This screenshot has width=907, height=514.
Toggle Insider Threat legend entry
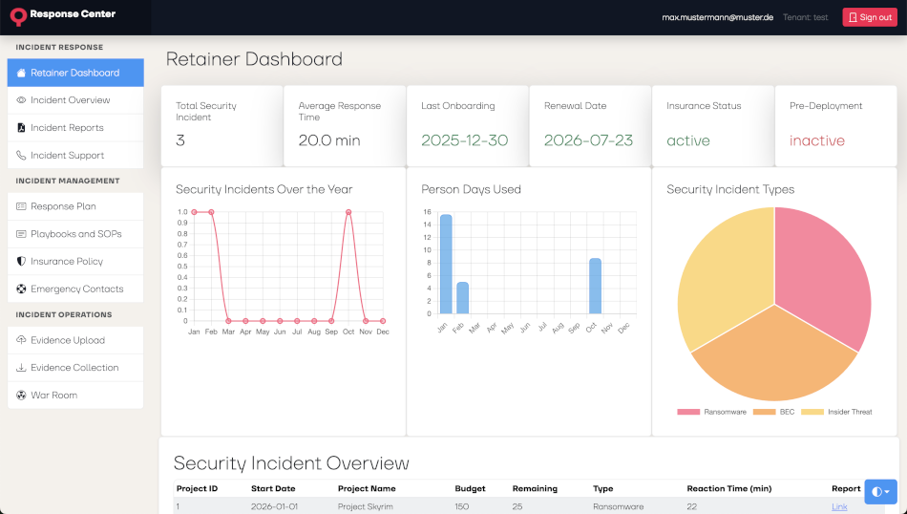tap(836, 412)
